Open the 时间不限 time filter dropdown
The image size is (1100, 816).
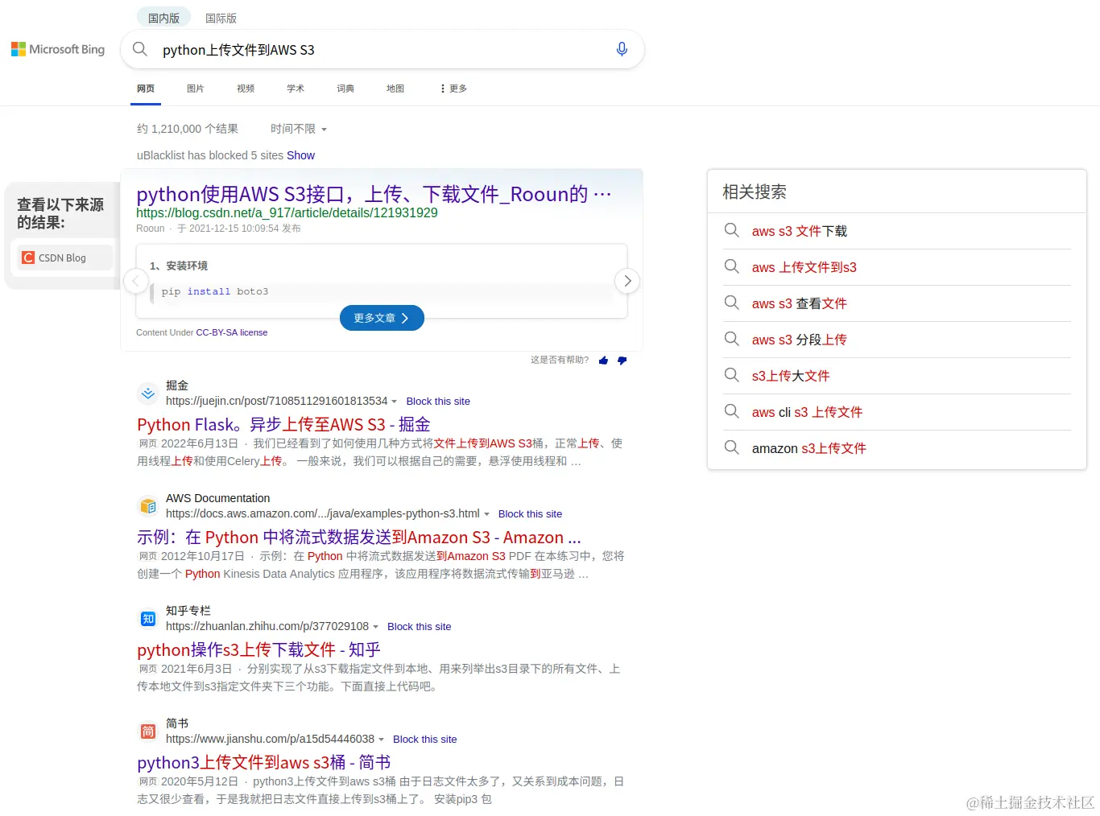297,129
